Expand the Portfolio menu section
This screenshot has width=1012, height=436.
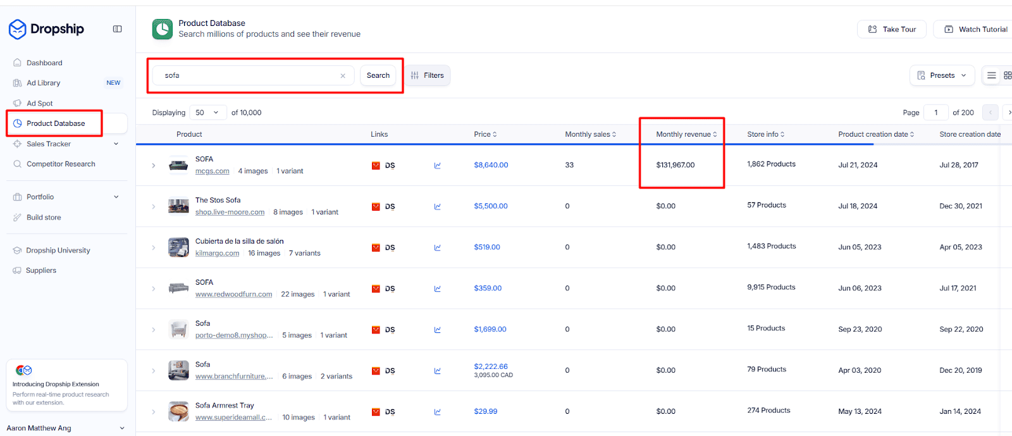116,197
